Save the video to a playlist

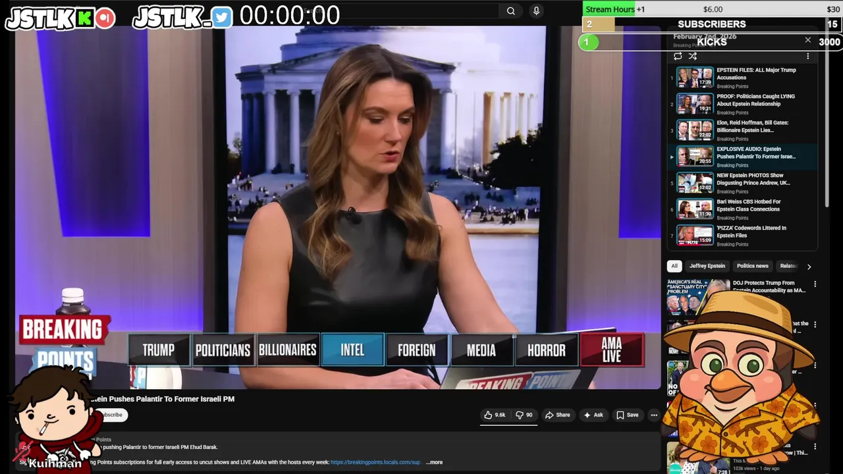(627, 415)
